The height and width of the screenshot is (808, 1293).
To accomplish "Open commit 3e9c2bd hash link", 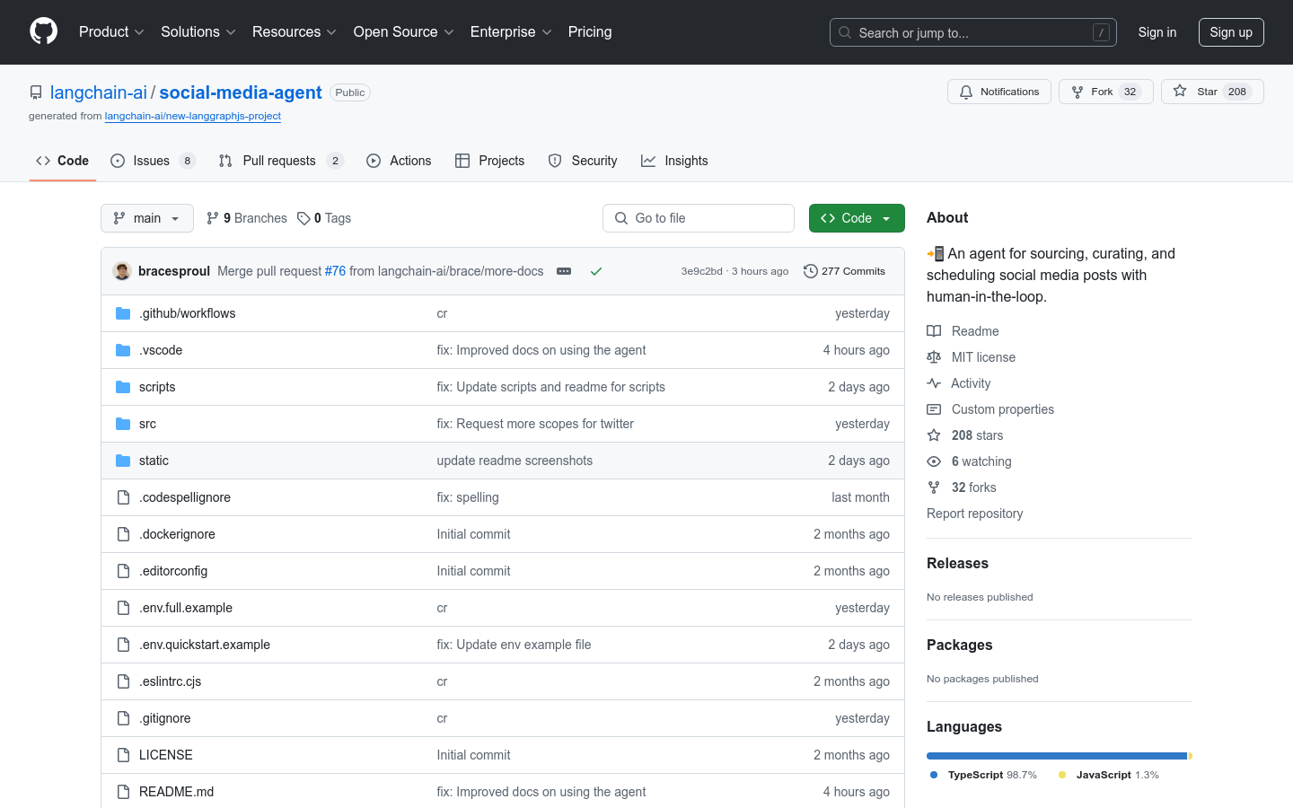I will [x=701, y=271].
